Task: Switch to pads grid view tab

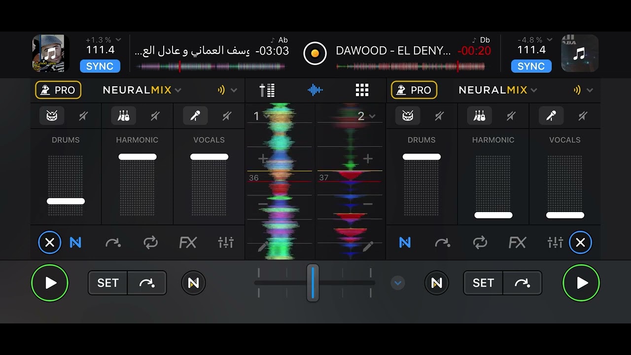Action: 362,90
